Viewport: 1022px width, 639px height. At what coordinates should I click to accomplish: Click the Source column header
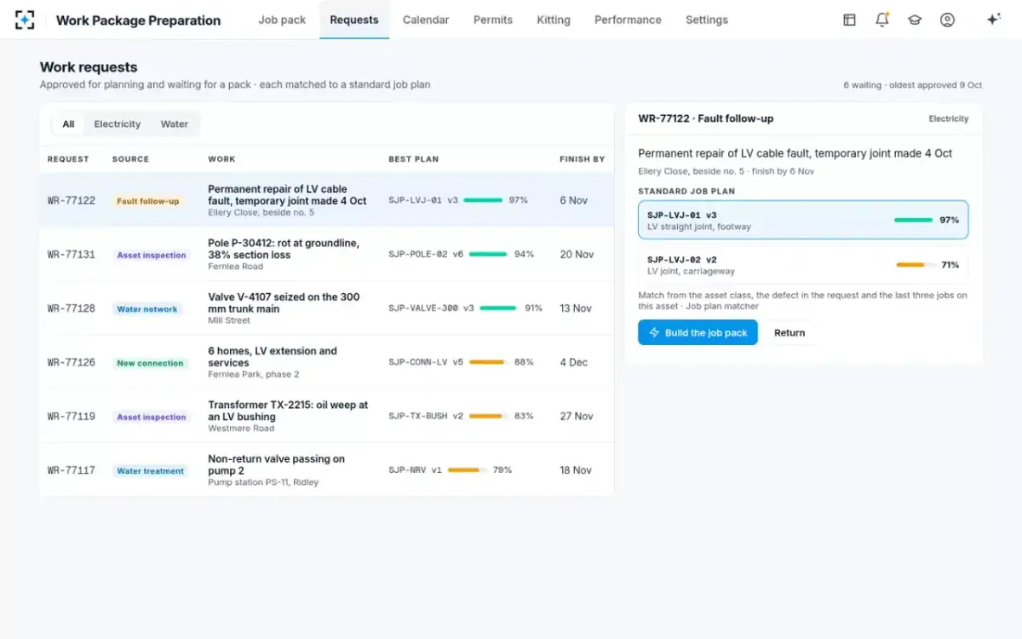(130, 159)
